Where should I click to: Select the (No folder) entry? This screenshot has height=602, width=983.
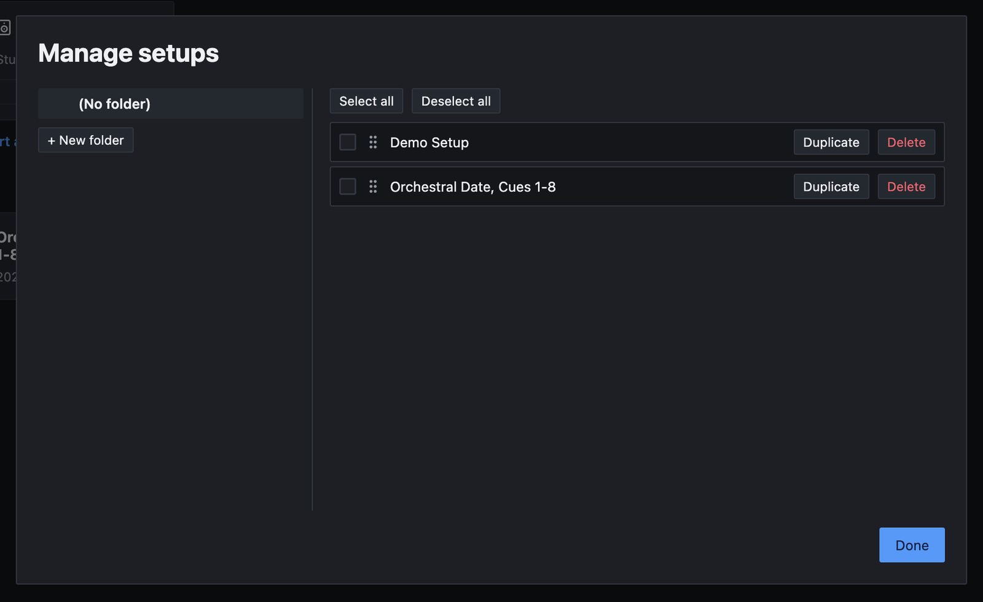171,104
